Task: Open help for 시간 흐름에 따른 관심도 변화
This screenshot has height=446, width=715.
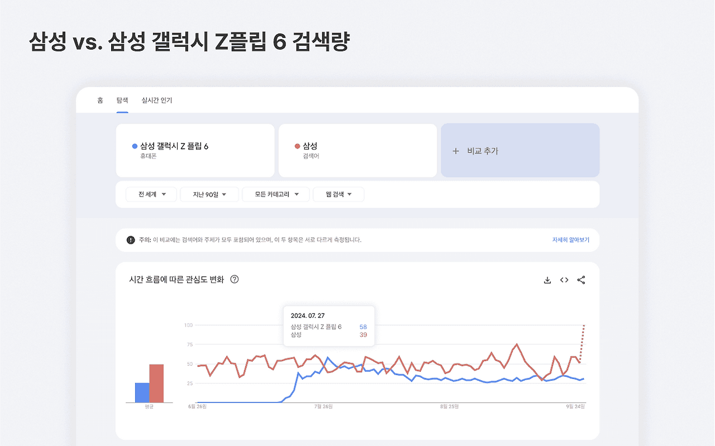Action: 235,280
